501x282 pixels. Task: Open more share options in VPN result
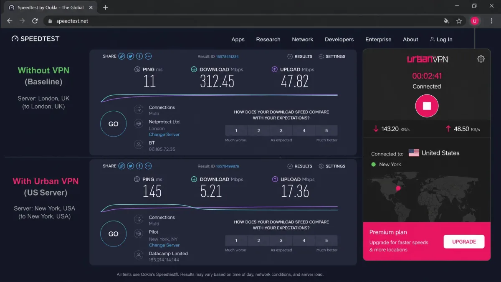click(x=148, y=166)
